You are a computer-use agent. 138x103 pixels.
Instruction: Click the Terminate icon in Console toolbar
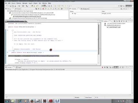(102, 67)
